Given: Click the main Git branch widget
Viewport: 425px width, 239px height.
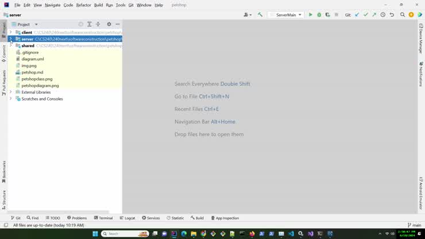Looking at the screenshot, I should pos(414,225).
